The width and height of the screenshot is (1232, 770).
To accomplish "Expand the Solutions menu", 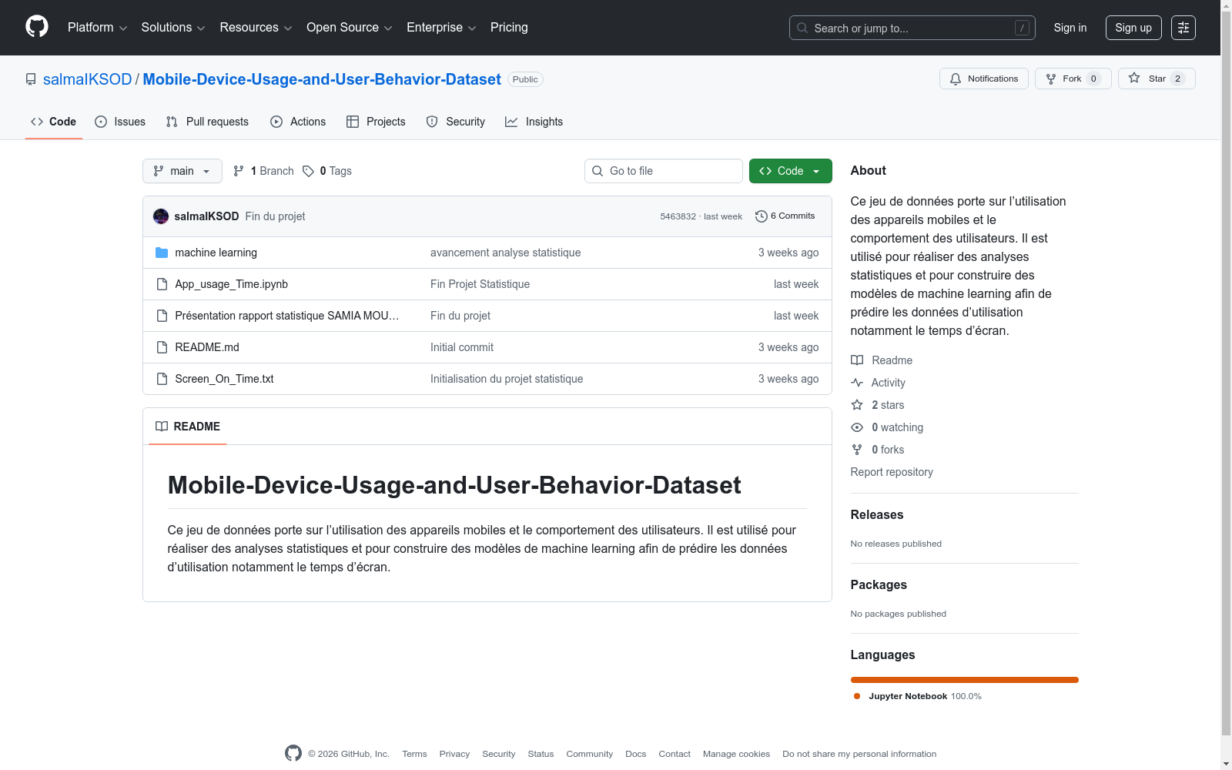I will click(x=173, y=28).
